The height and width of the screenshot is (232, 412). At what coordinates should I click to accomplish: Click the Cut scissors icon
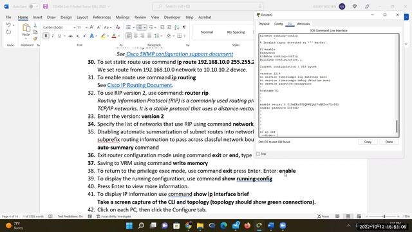click(x=35, y=26)
